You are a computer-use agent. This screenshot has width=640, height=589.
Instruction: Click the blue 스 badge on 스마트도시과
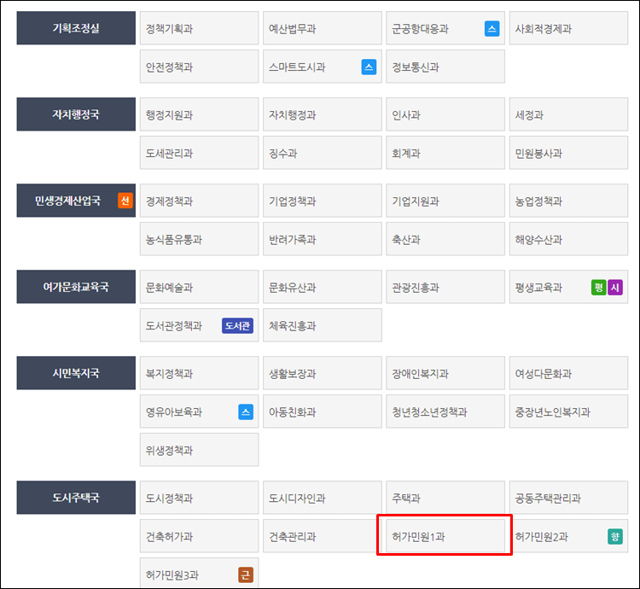(369, 67)
